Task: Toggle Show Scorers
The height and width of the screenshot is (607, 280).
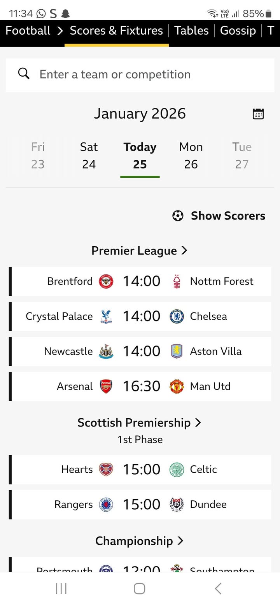Action: coord(219,216)
